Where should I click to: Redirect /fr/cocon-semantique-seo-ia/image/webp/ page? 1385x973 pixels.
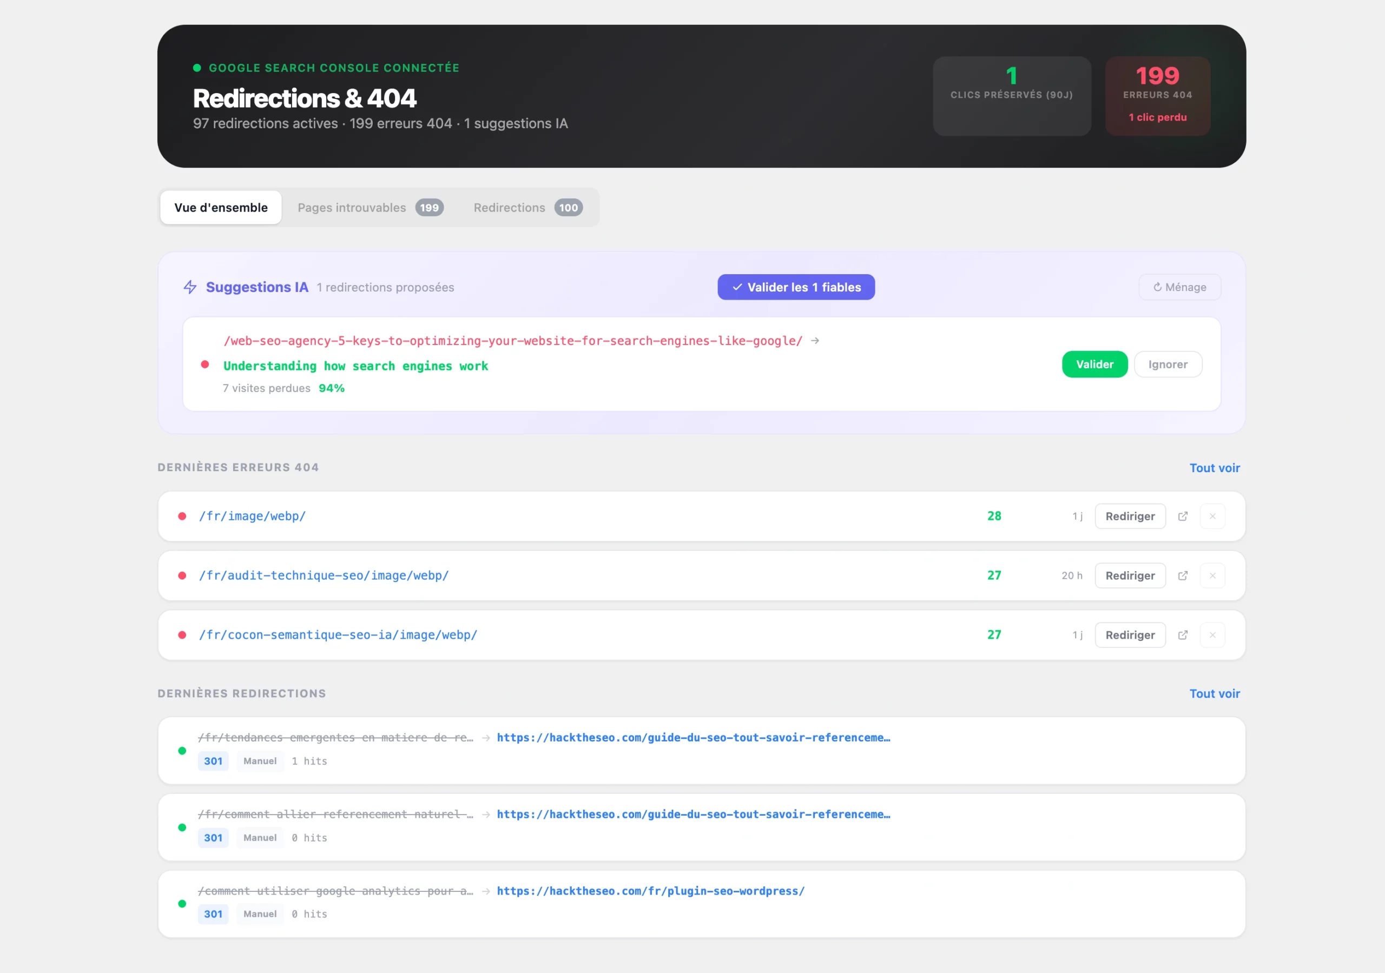point(1130,634)
